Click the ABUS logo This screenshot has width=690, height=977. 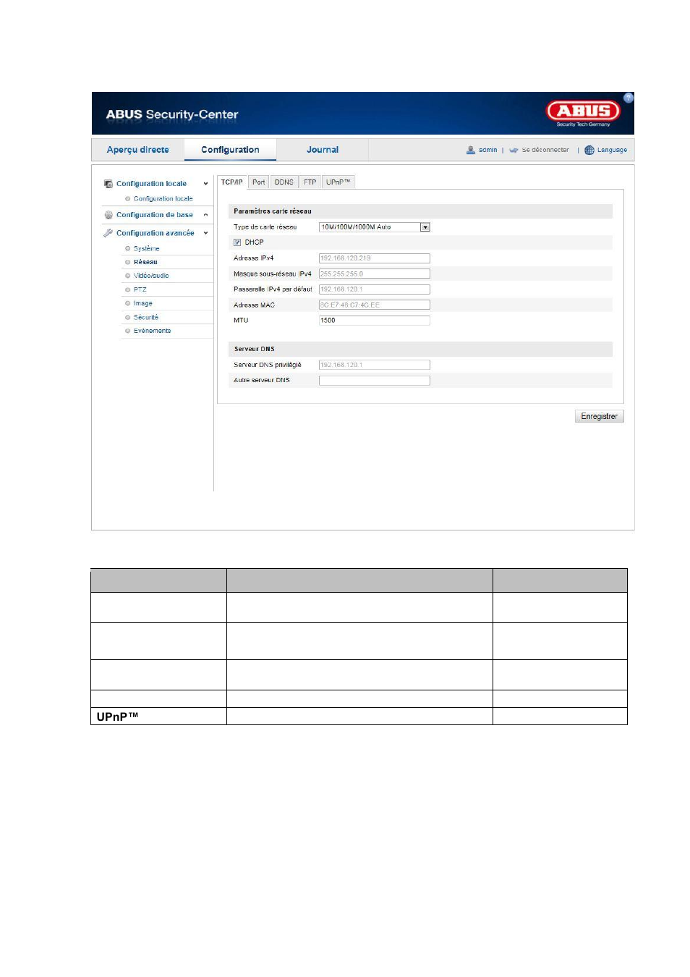pos(583,112)
